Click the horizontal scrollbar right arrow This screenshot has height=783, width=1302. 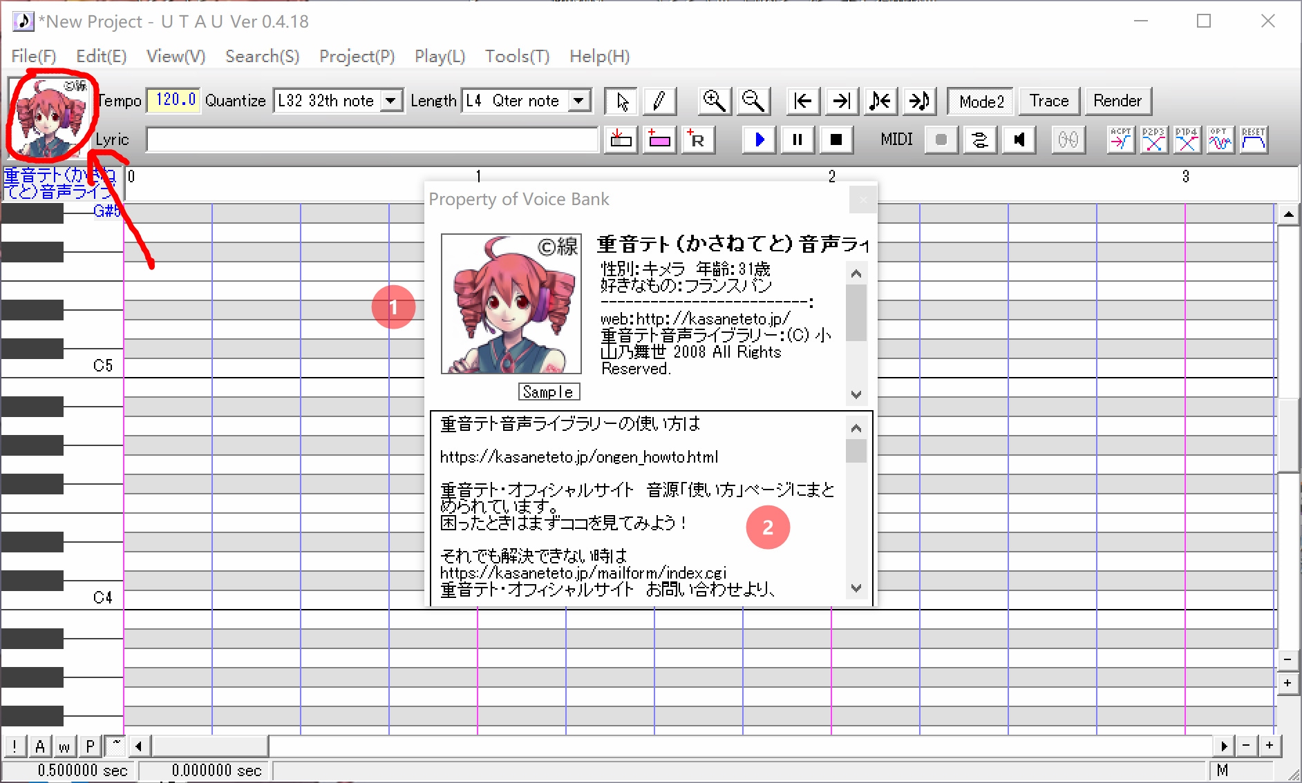(x=1224, y=746)
